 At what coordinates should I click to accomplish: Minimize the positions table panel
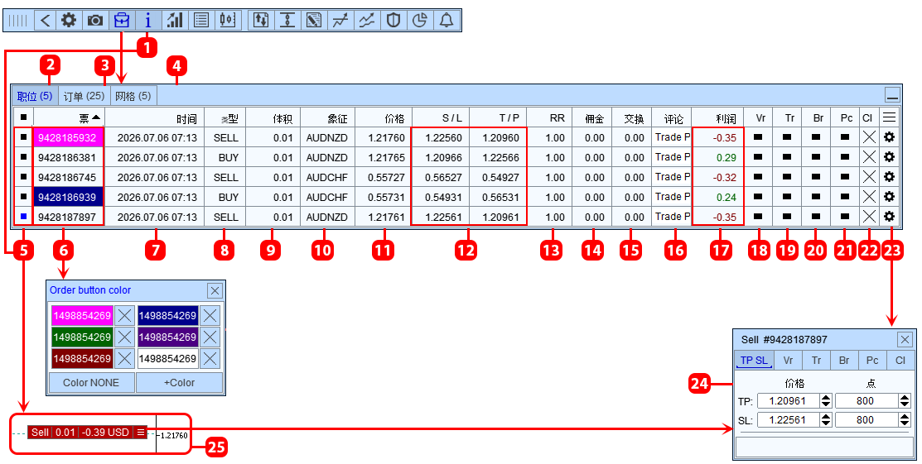click(x=892, y=95)
